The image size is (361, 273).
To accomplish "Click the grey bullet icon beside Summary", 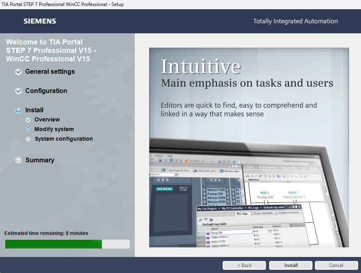I will point(18,160).
